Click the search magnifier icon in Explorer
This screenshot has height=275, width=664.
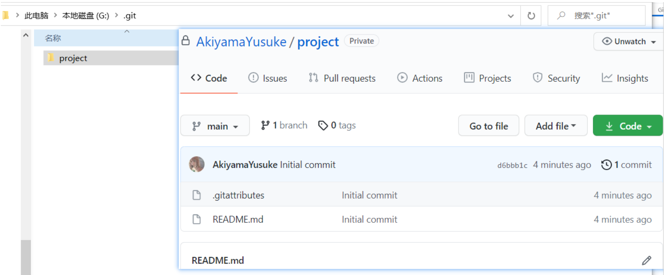pyautogui.click(x=561, y=16)
